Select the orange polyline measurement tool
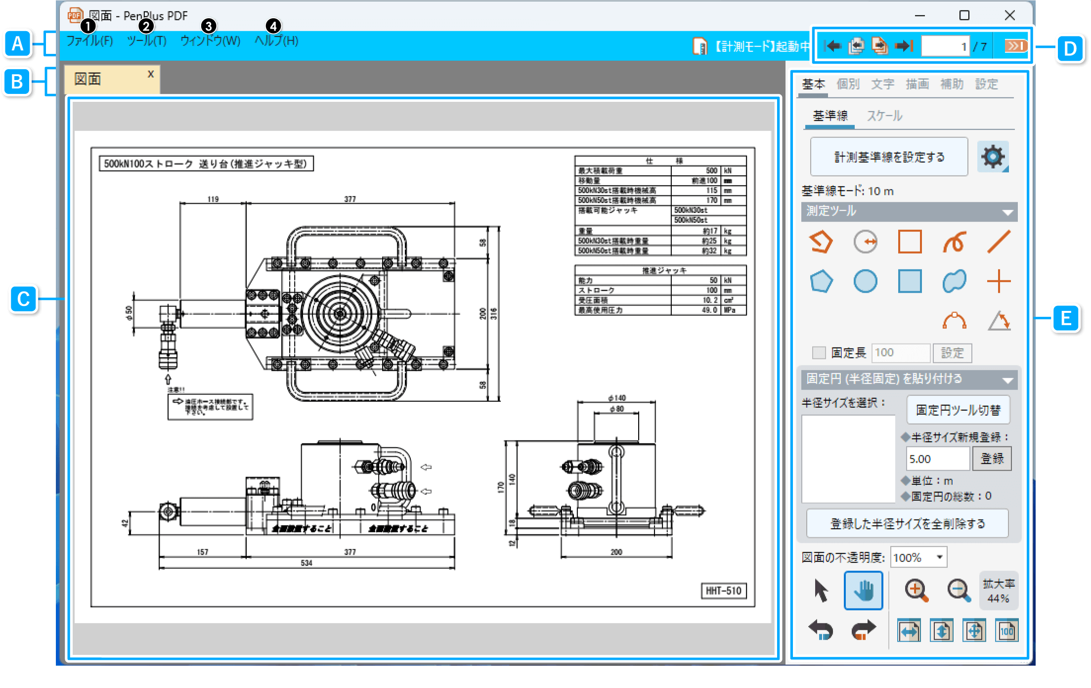The width and height of the screenshot is (1091, 688). click(821, 242)
